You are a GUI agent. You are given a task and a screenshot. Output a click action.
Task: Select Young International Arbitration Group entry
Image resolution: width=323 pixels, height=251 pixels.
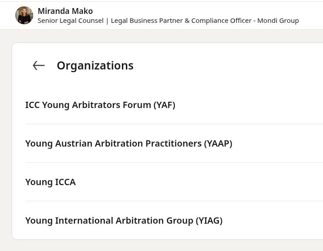point(124,221)
